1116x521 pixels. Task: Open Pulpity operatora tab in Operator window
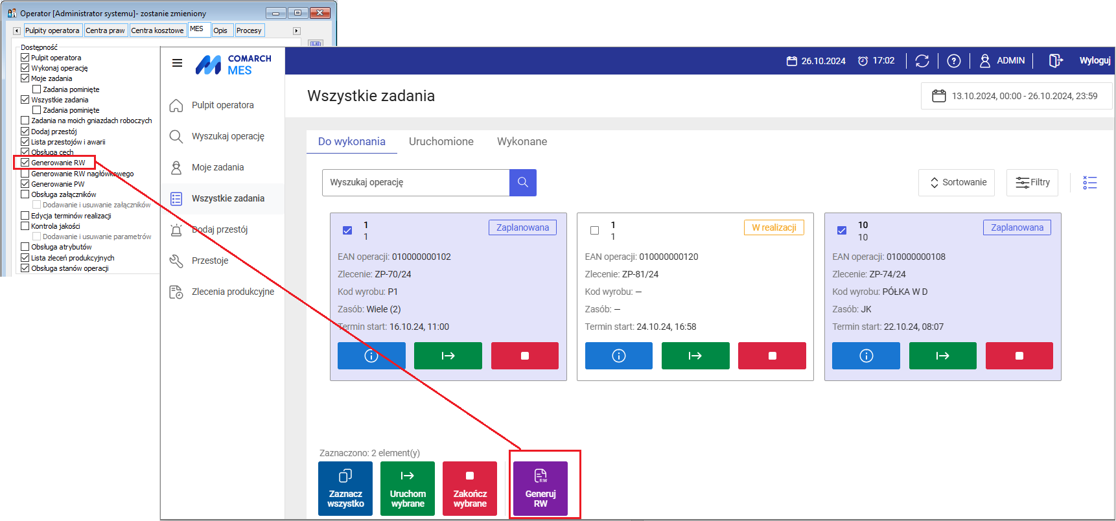pyautogui.click(x=52, y=30)
